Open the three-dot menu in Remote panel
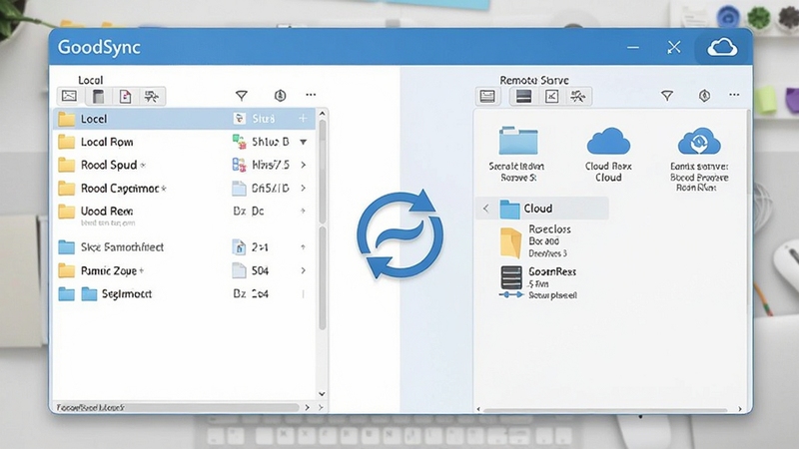Screen dimensions: 799x449 (x=734, y=95)
